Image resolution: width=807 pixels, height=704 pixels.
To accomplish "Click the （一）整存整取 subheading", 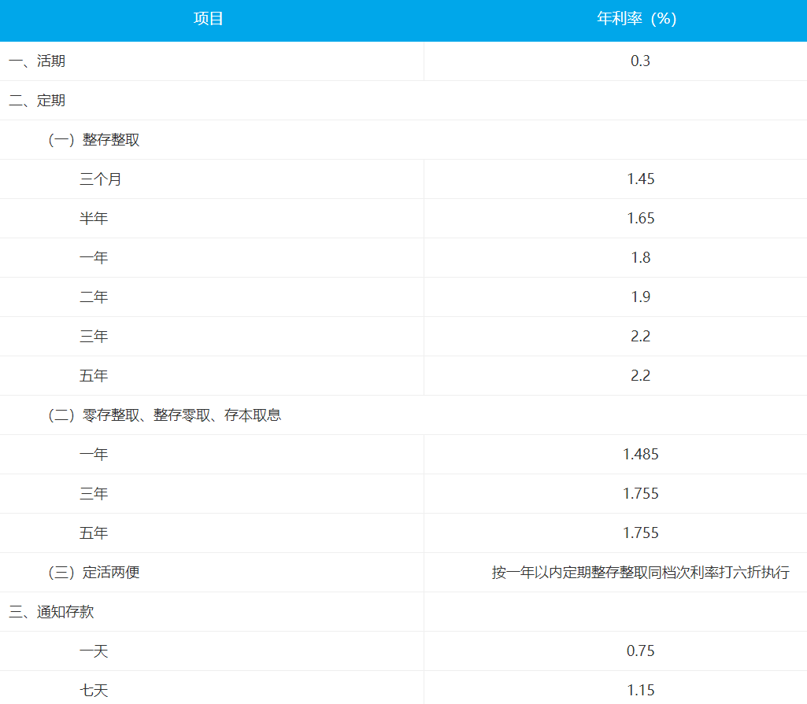I will [94, 140].
